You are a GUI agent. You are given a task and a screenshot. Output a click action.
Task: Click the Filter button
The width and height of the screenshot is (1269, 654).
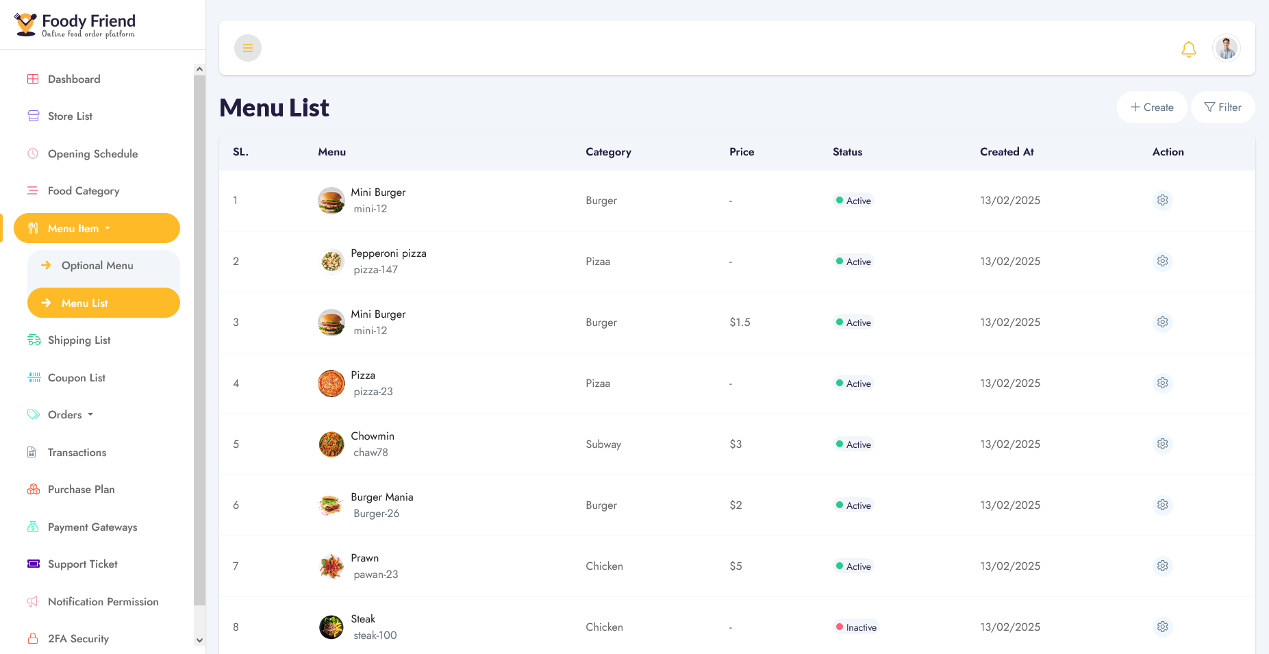pos(1222,108)
